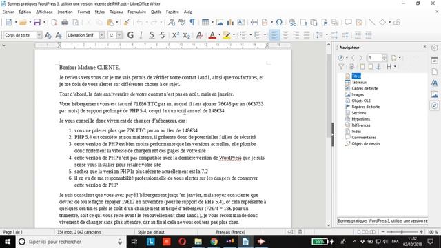Open the Tableau menu

116,12
